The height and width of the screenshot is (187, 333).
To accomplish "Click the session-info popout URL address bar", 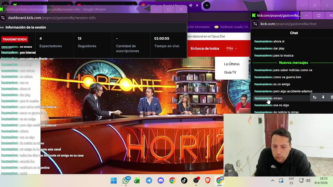I will [x=52, y=18].
